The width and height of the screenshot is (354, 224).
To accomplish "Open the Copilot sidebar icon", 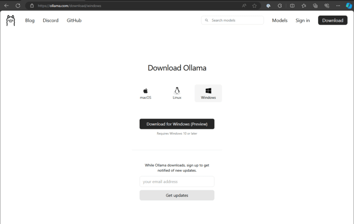I will point(349,6).
